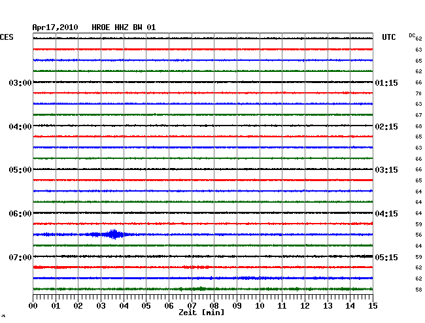Select minute tick label "00"
The height and width of the screenshot is (323, 425).
click(33, 305)
